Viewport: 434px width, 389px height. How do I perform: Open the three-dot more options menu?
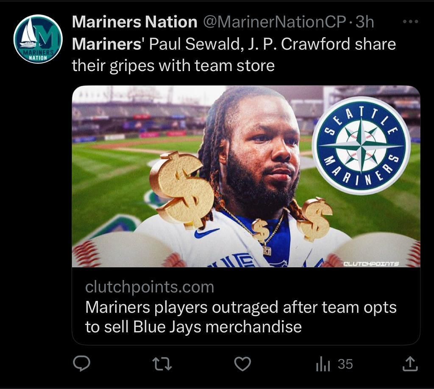(x=410, y=22)
